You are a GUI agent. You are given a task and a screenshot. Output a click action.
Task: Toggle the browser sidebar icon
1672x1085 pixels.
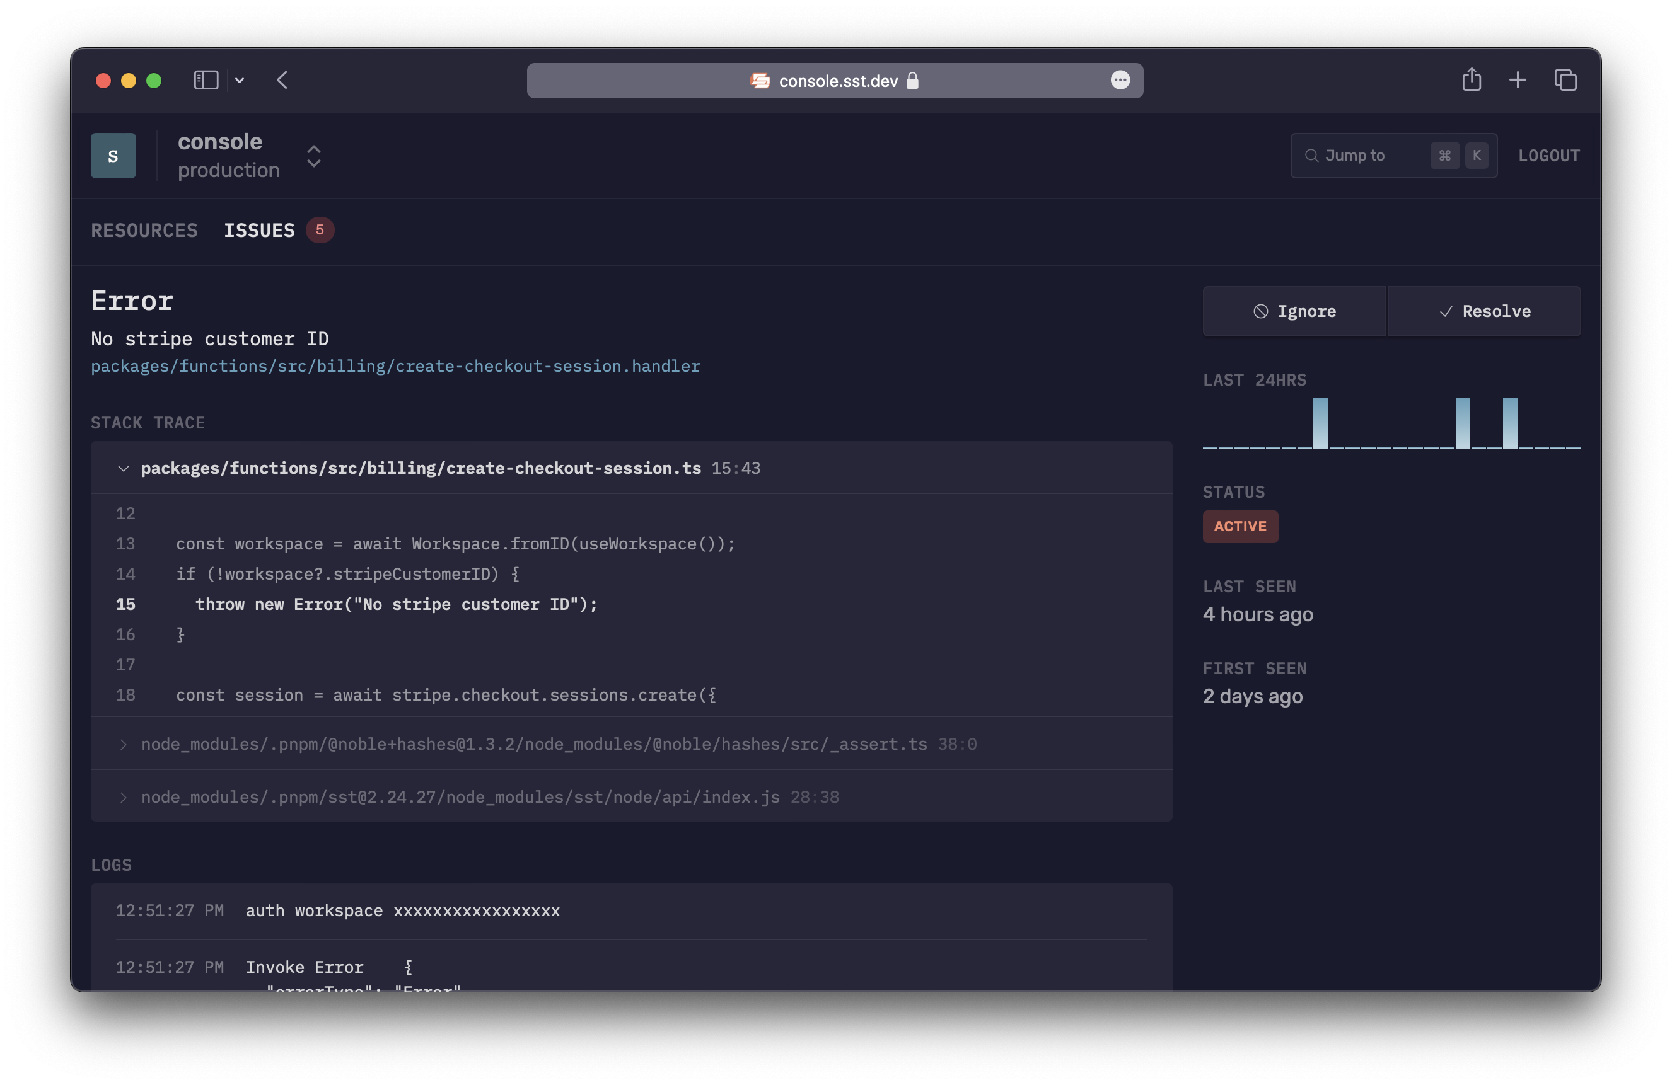[x=206, y=80]
